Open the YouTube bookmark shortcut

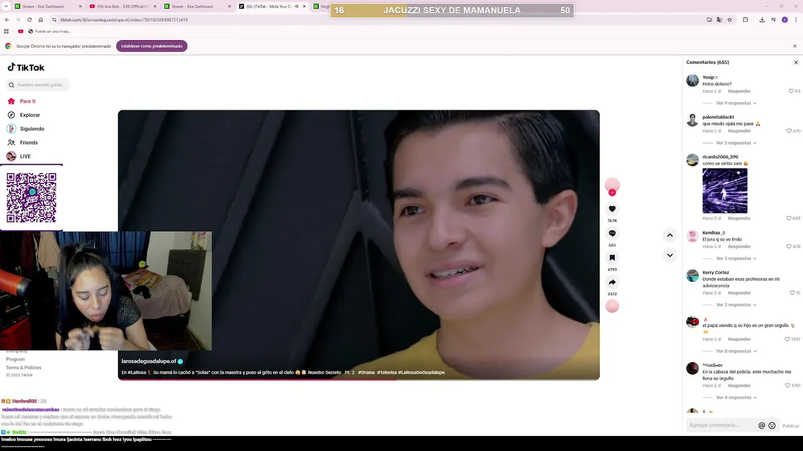click(21, 31)
